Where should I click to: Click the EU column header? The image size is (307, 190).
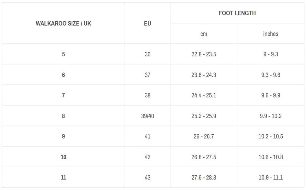click(x=147, y=23)
